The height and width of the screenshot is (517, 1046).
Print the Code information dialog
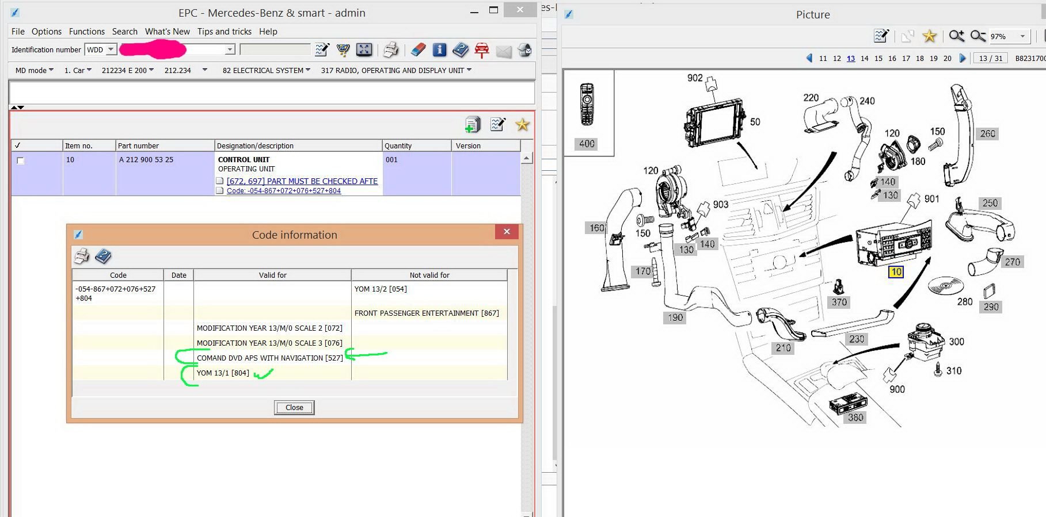[x=82, y=256]
